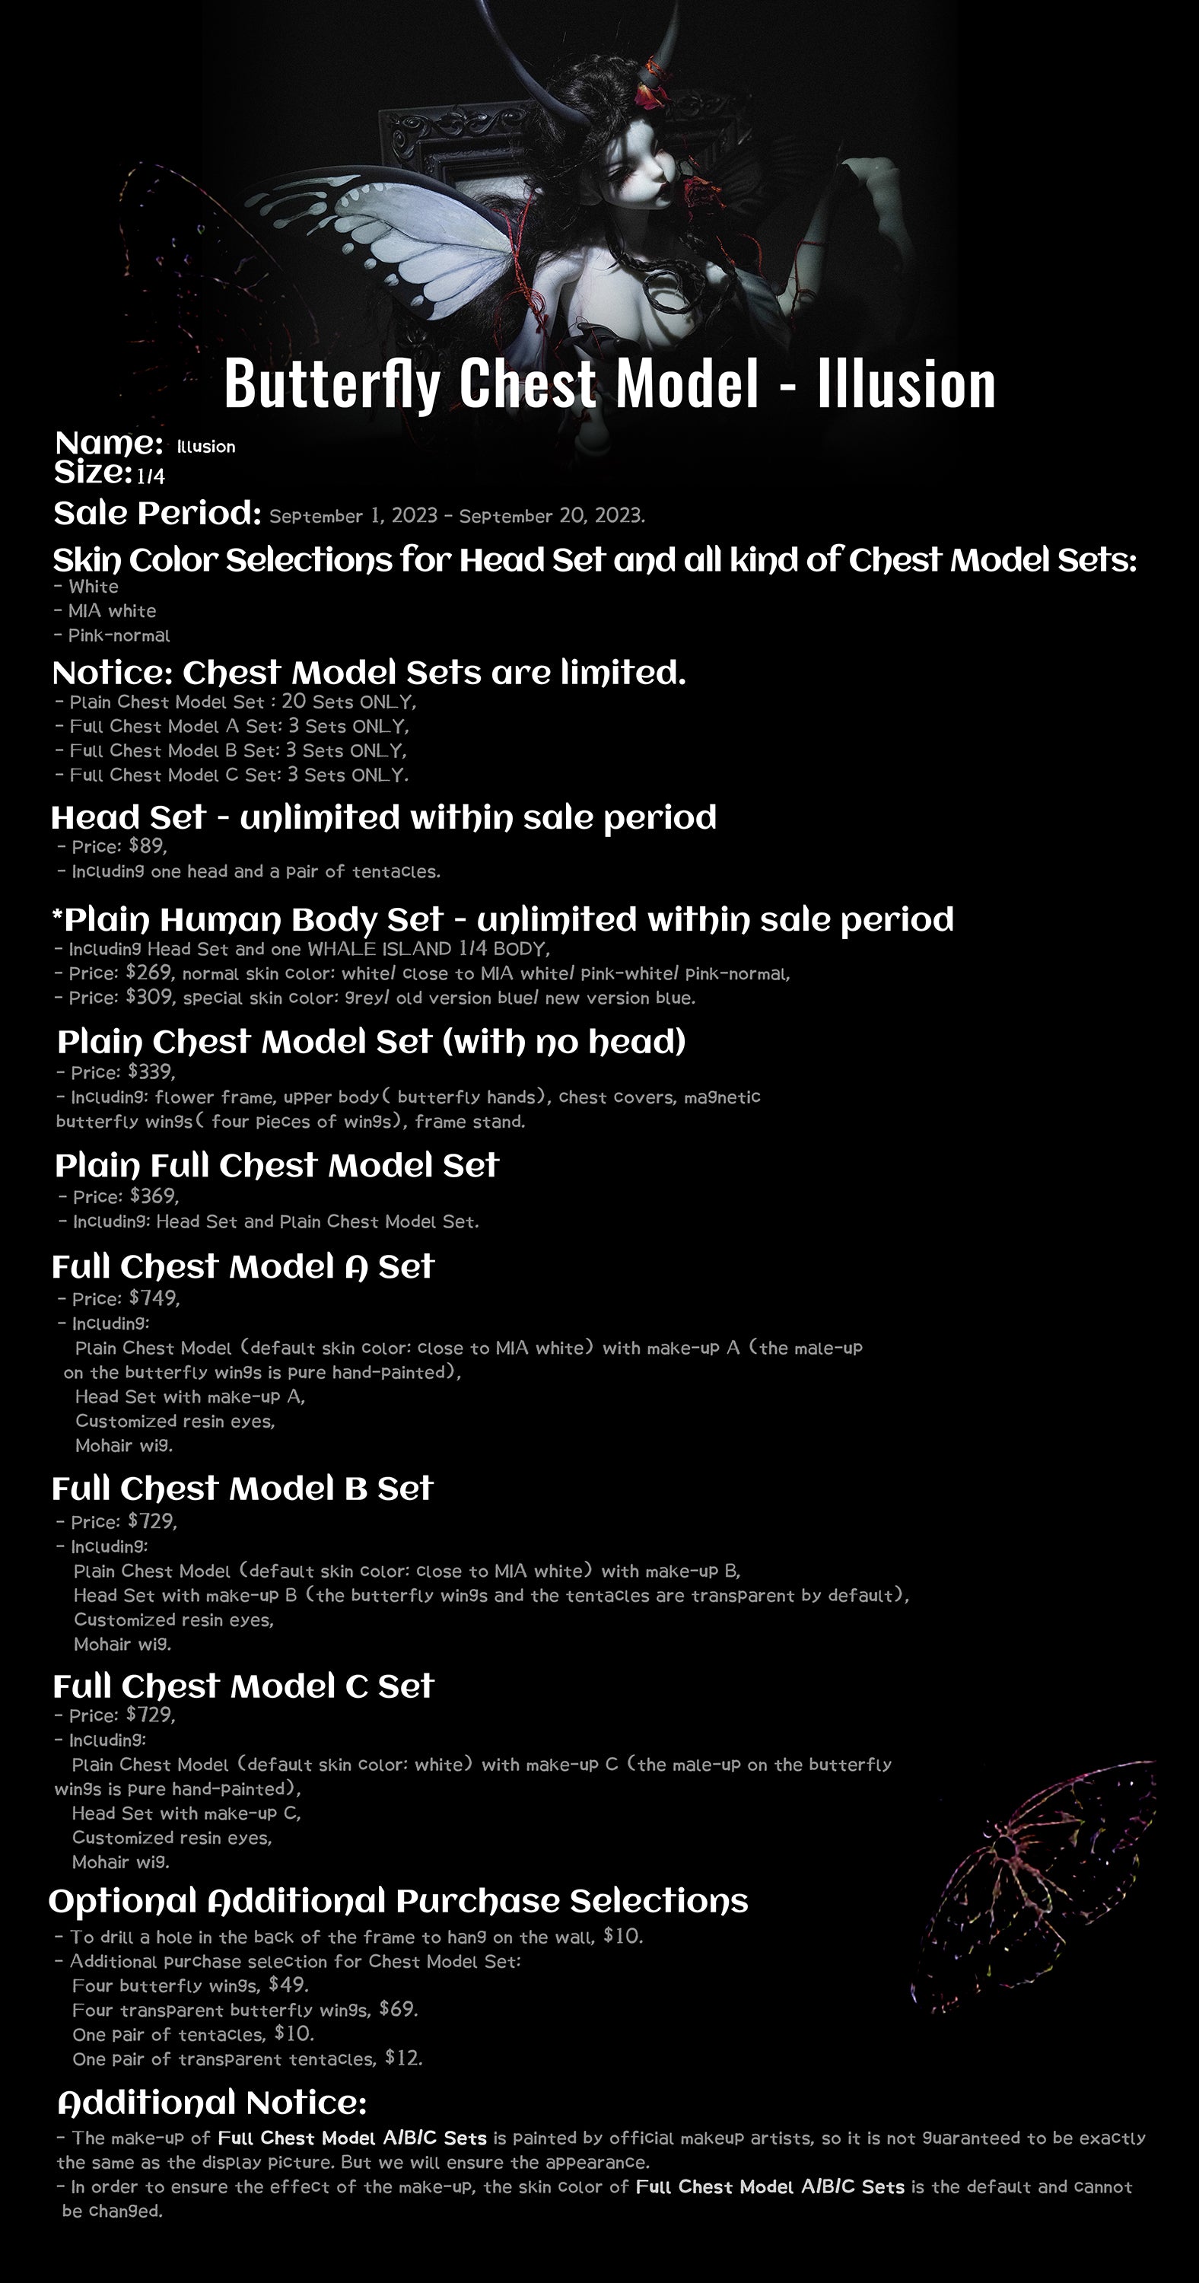Click the Plain Human Body Set heading

[x=502, y=919]
